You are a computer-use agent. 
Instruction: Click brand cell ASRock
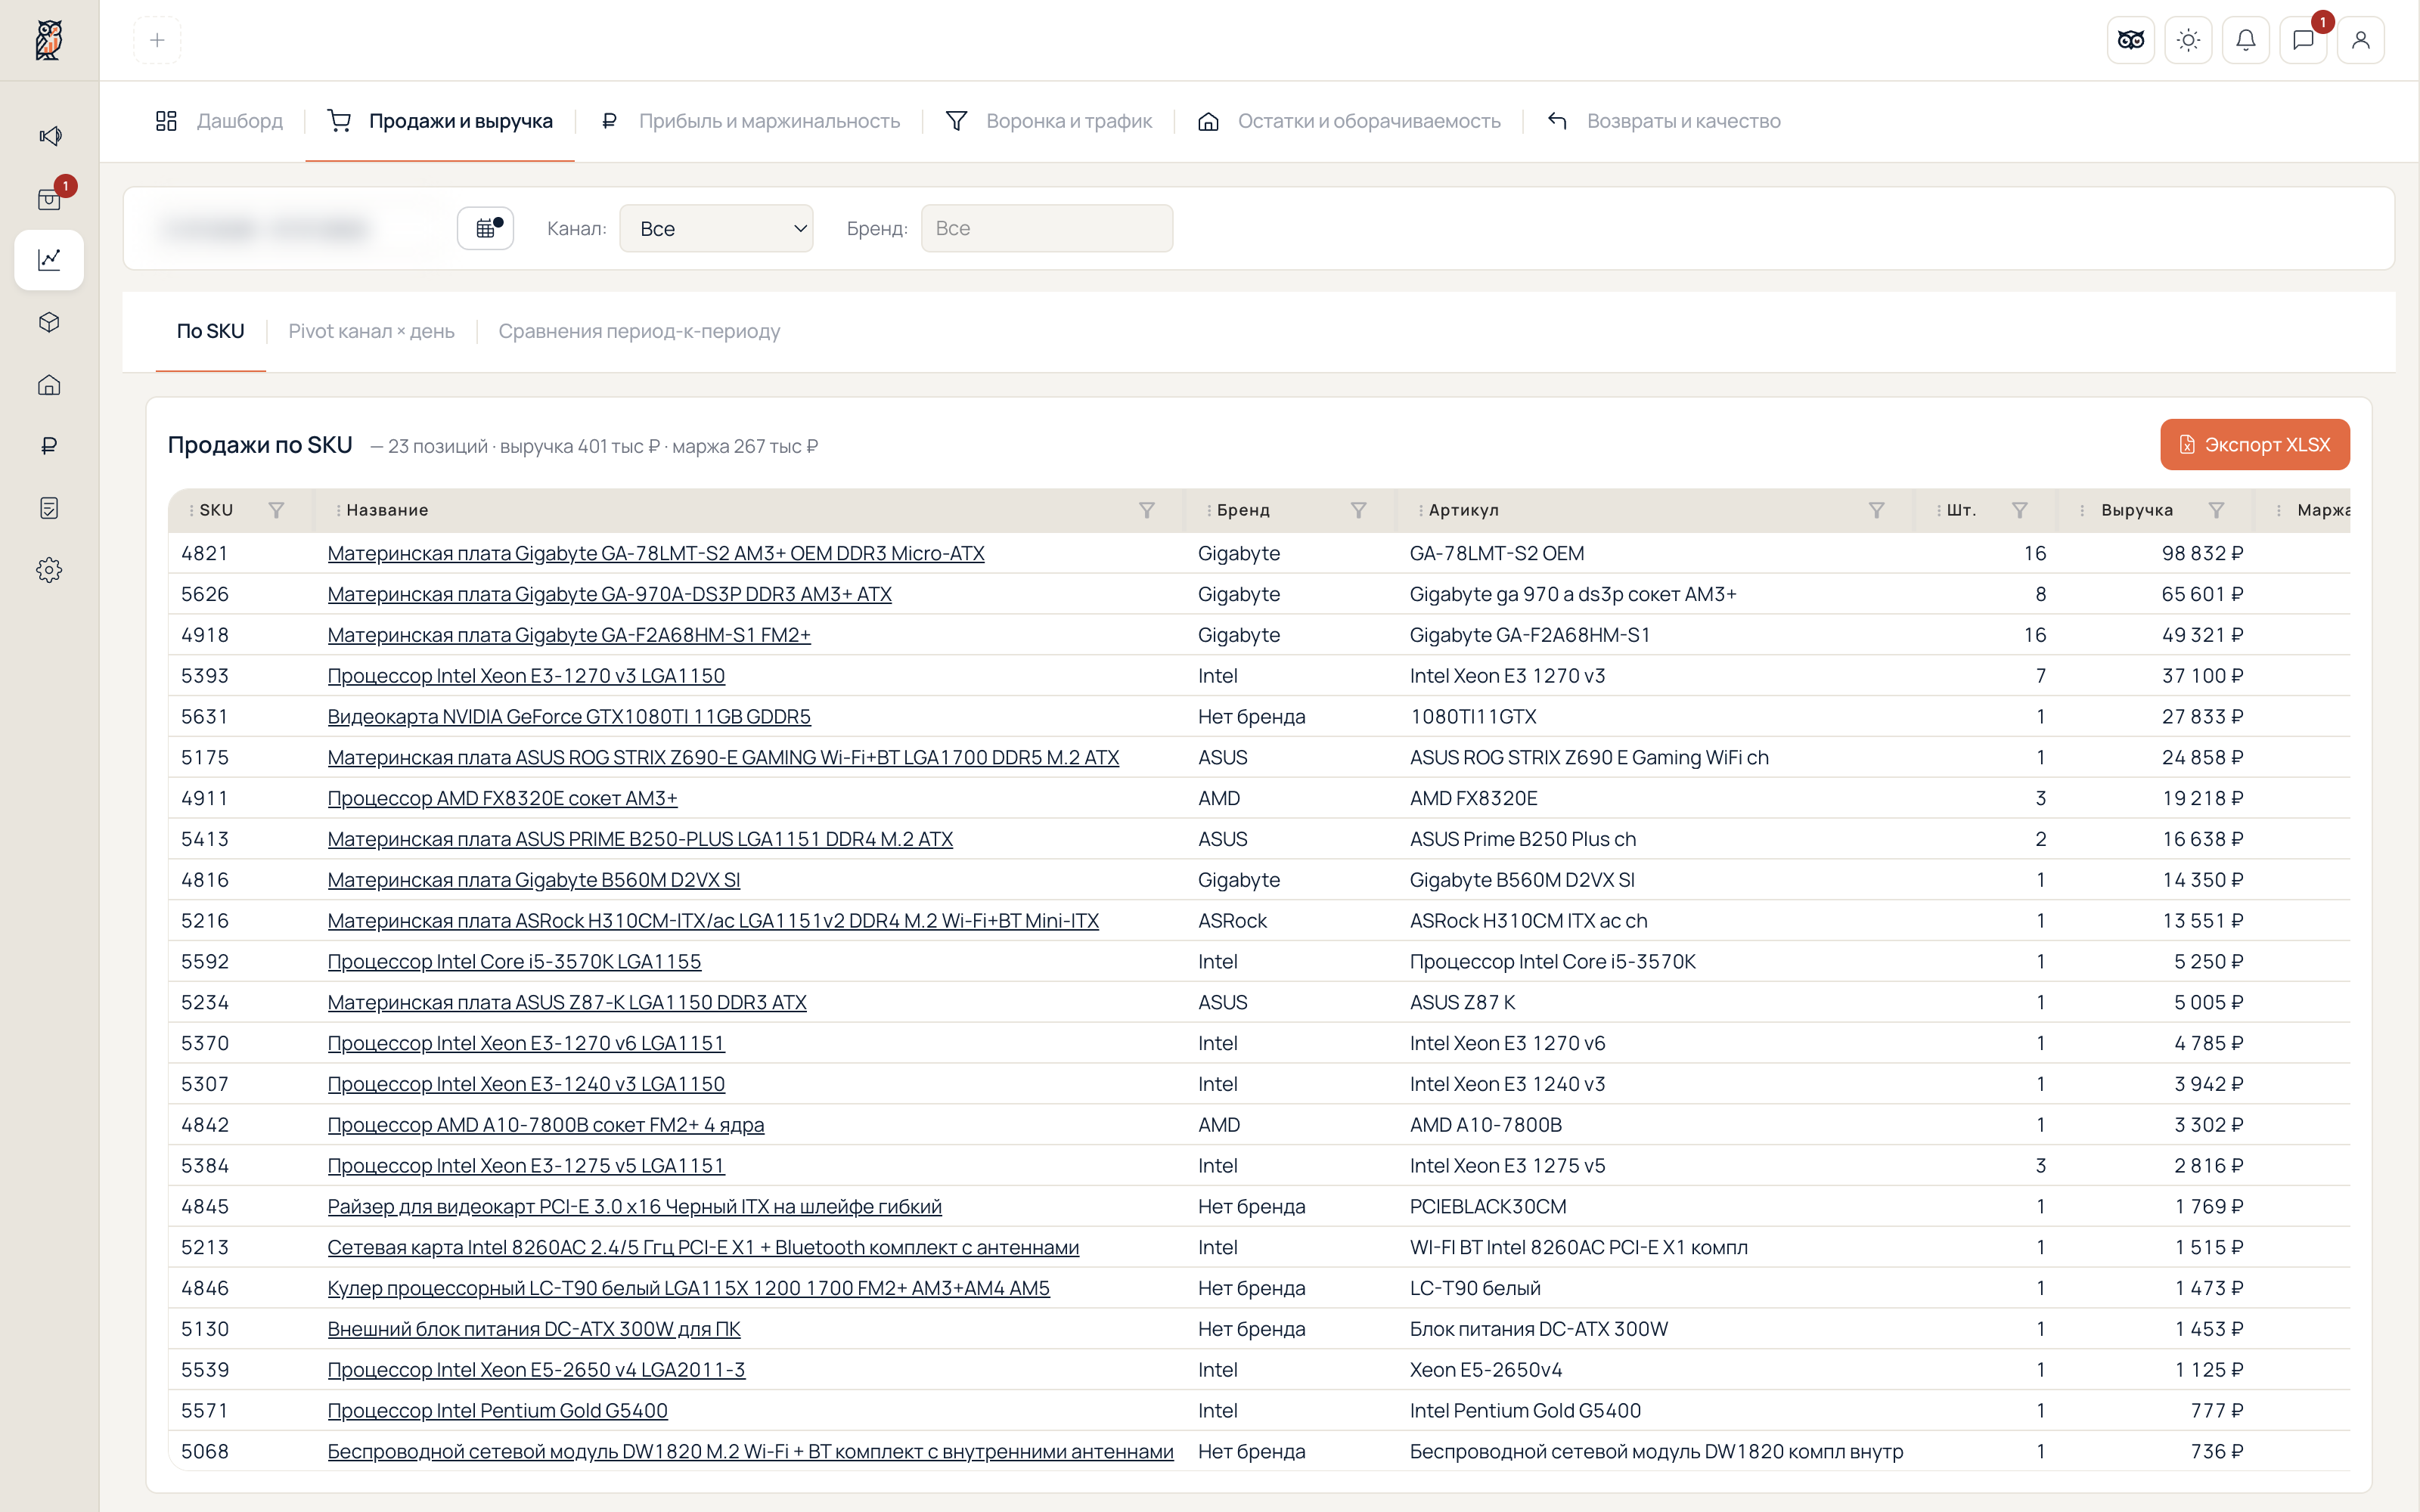point(1232,921)
